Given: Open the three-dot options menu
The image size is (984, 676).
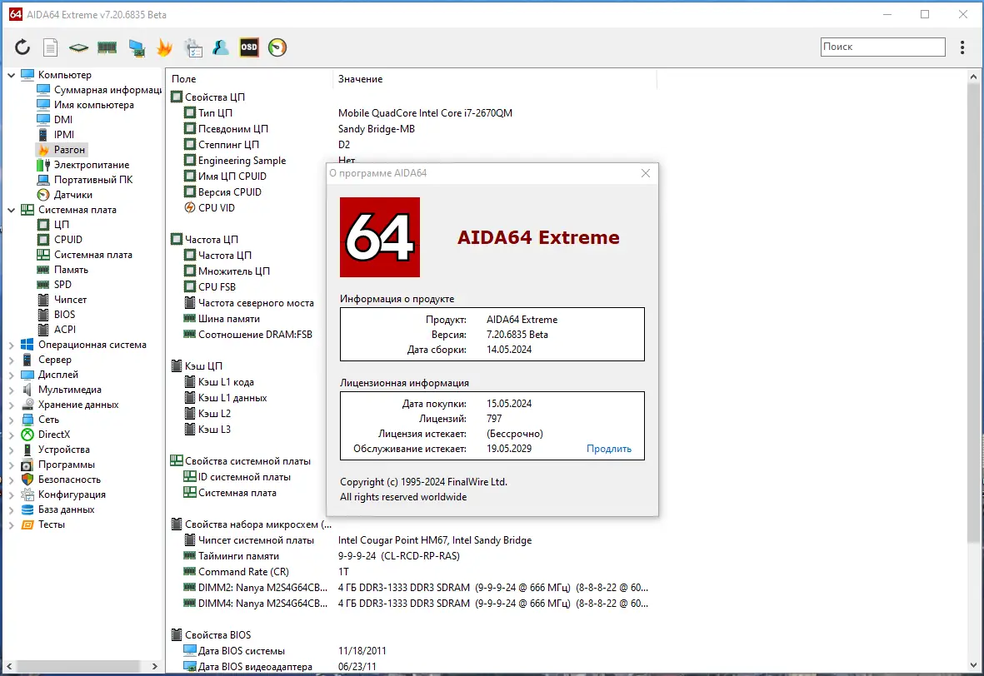Looking at the screenshot, I should (x=962, y=47).
